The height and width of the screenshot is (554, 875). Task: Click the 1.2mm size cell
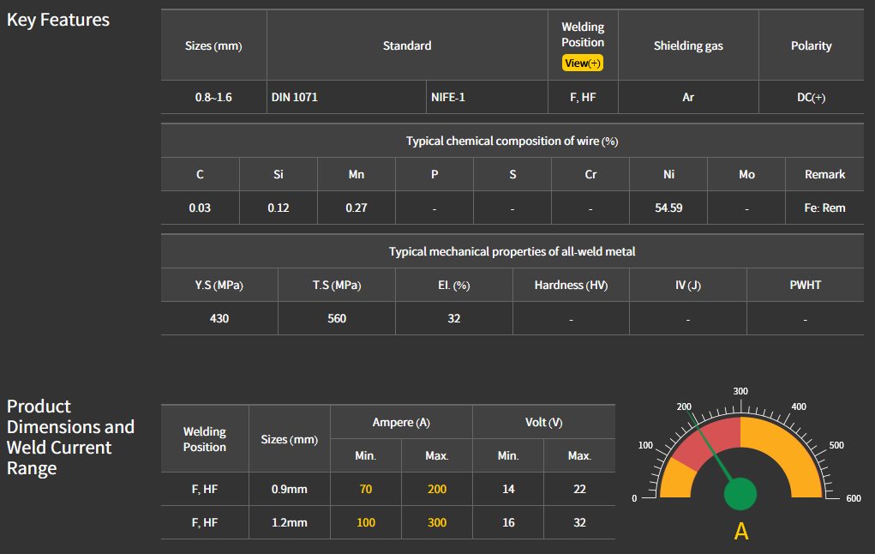289,522
